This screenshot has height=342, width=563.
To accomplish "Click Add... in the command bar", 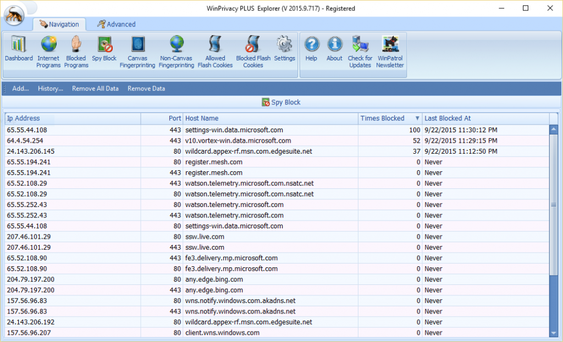I will pyautogui.click(x=20, y=88).
